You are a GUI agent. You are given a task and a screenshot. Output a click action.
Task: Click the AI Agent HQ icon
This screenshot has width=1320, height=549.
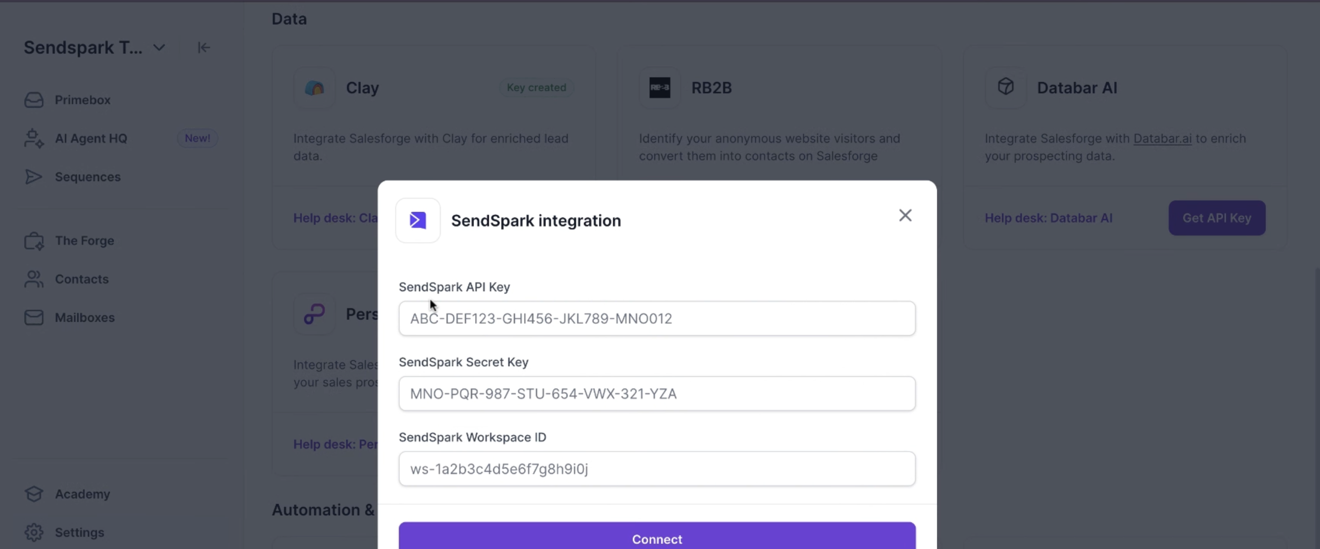click(x=34, y=138)
